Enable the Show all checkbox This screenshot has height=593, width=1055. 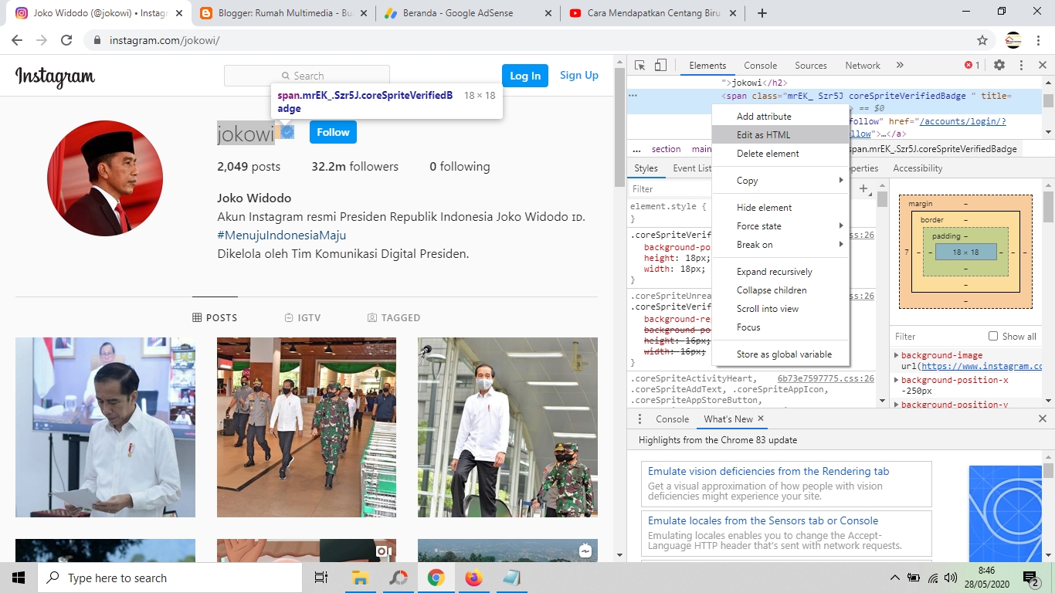pyautogui.click(x=993, y=336)
